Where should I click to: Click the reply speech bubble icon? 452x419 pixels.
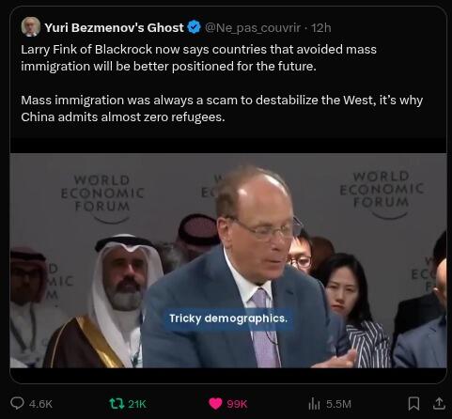click(x=17, y=404)
